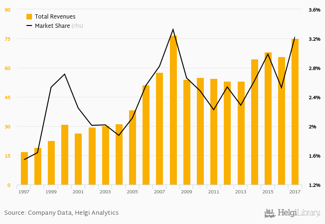The image size is (325, 224).
Task: Select the tallest revenue bar for 2008
Action: [173, 110]
